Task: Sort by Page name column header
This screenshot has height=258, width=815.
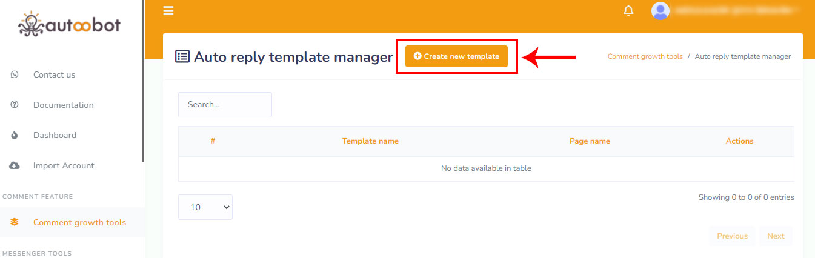Action: point(590,141)
